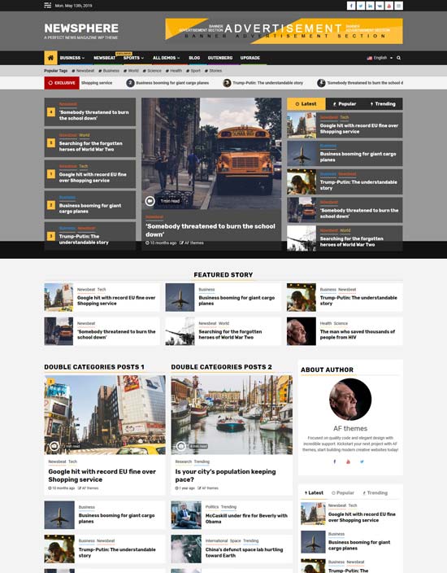Screen dimensions: 447x573
Task: Select the Popular tab below About Author
Action: 343,492
